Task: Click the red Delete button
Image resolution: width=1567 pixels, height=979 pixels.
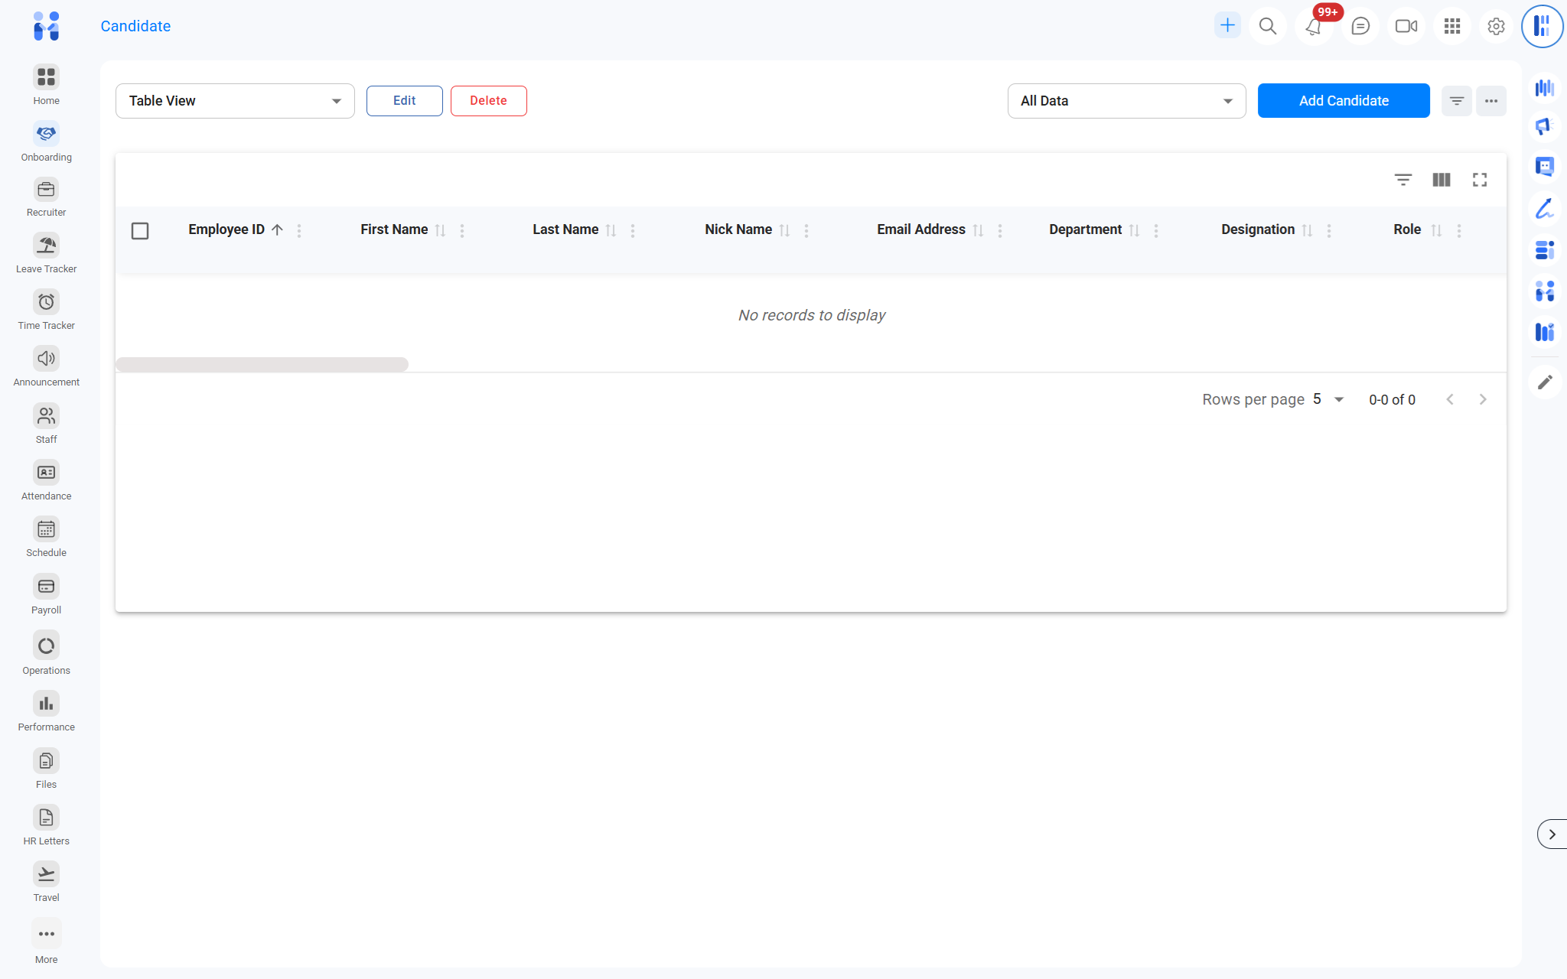Action: pos(488,101)
